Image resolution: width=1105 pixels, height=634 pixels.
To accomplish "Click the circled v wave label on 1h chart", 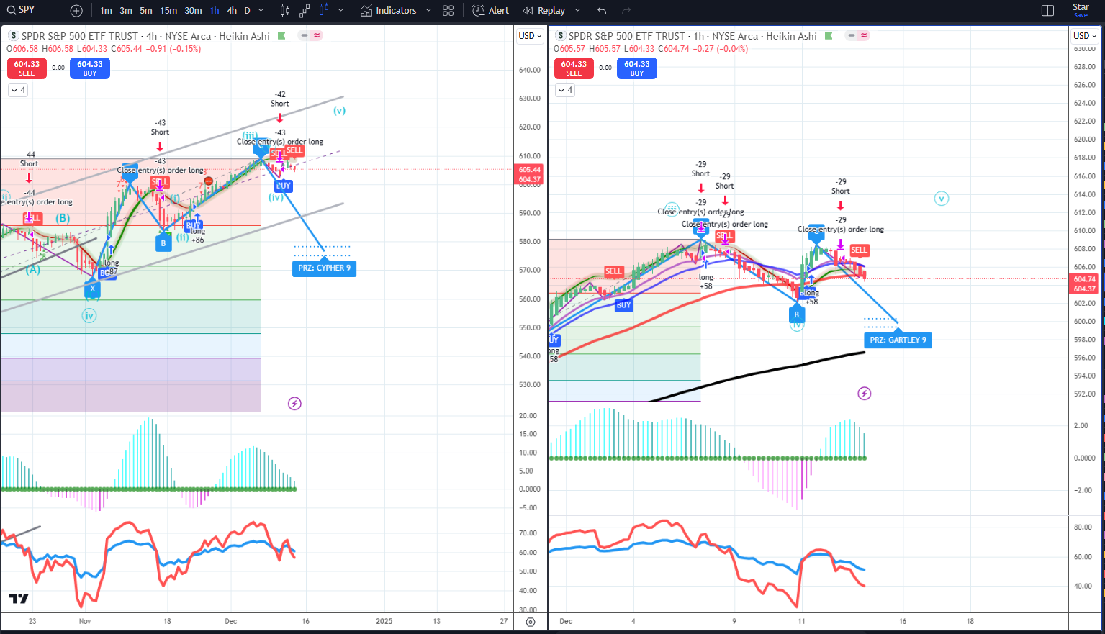I will 942,199.
